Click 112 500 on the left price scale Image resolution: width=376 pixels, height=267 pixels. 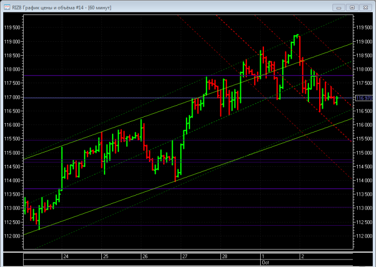(x=12, y=222)
